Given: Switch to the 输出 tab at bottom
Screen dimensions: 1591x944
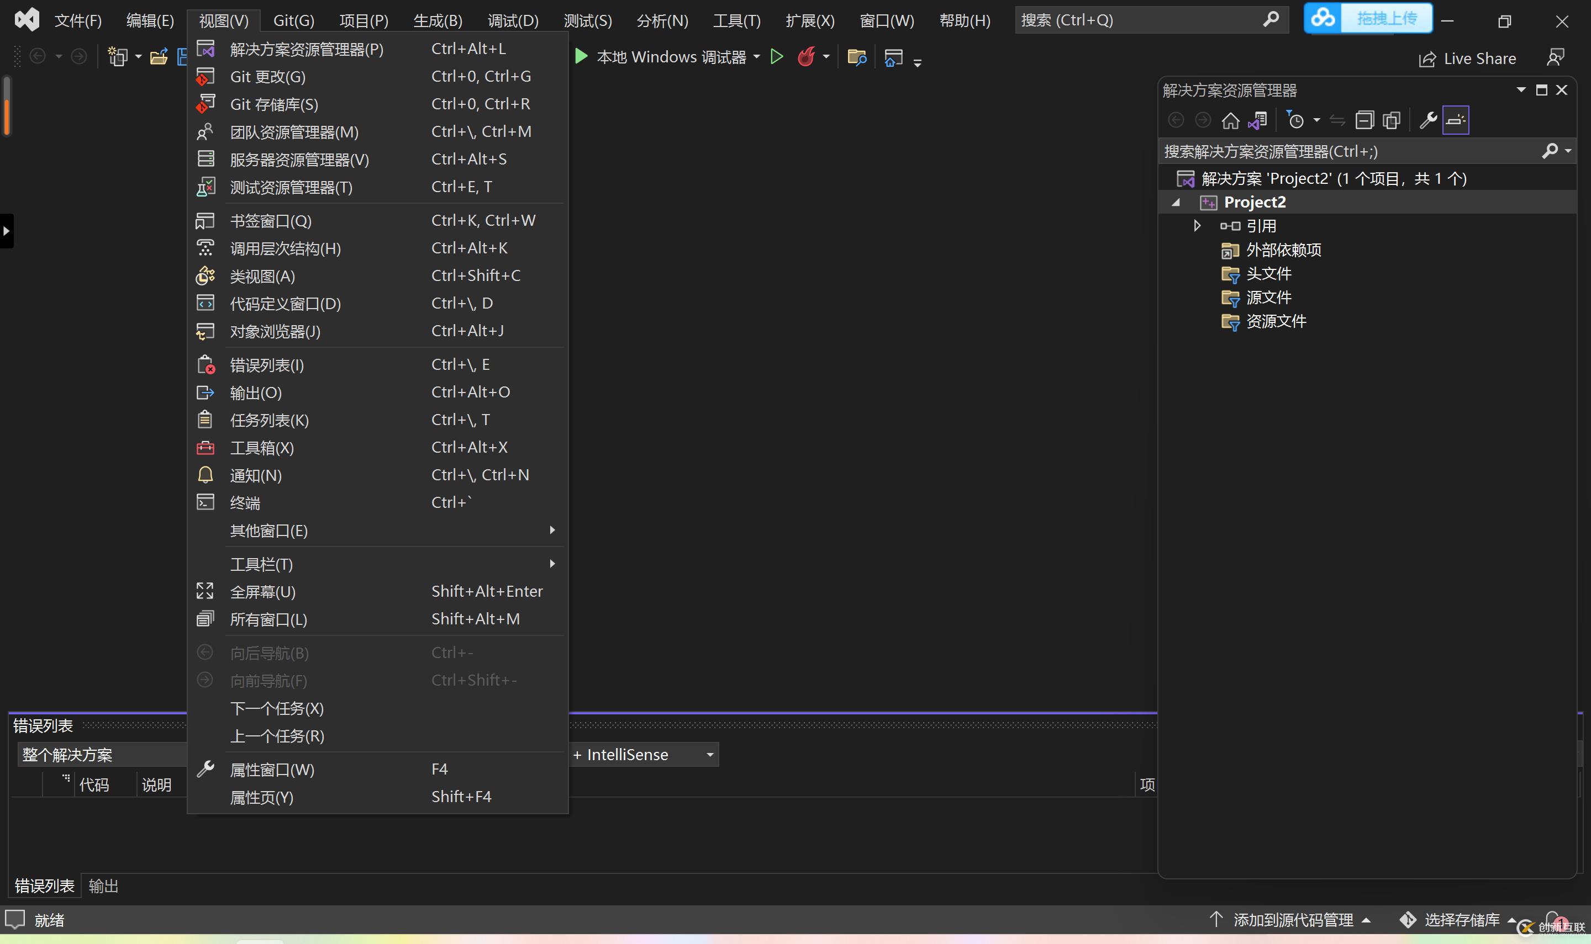Looking at the screenshot, I should [x=103, y=886].
